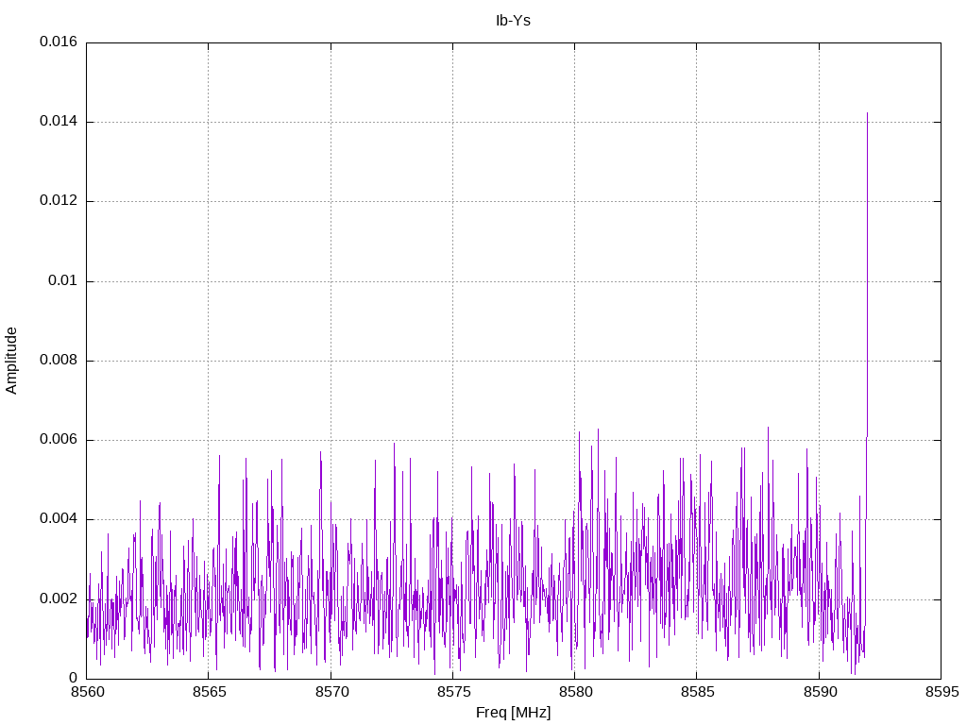Image resolution: width=967 pixels, height=725 pixels.
Task: Click the 8580 x-axis tick label
Action: pyautogui.click(x=574, y=692)
